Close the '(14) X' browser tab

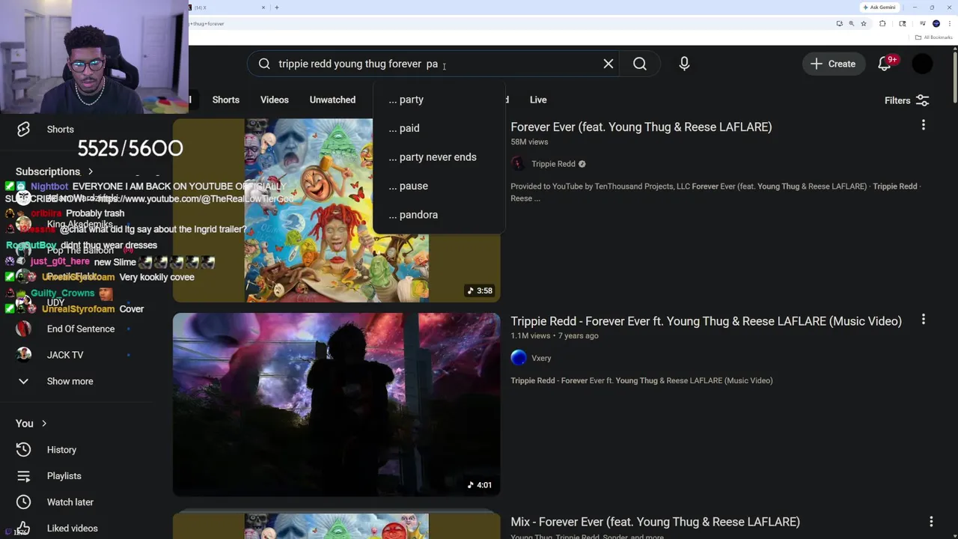[x=263, y=7]
